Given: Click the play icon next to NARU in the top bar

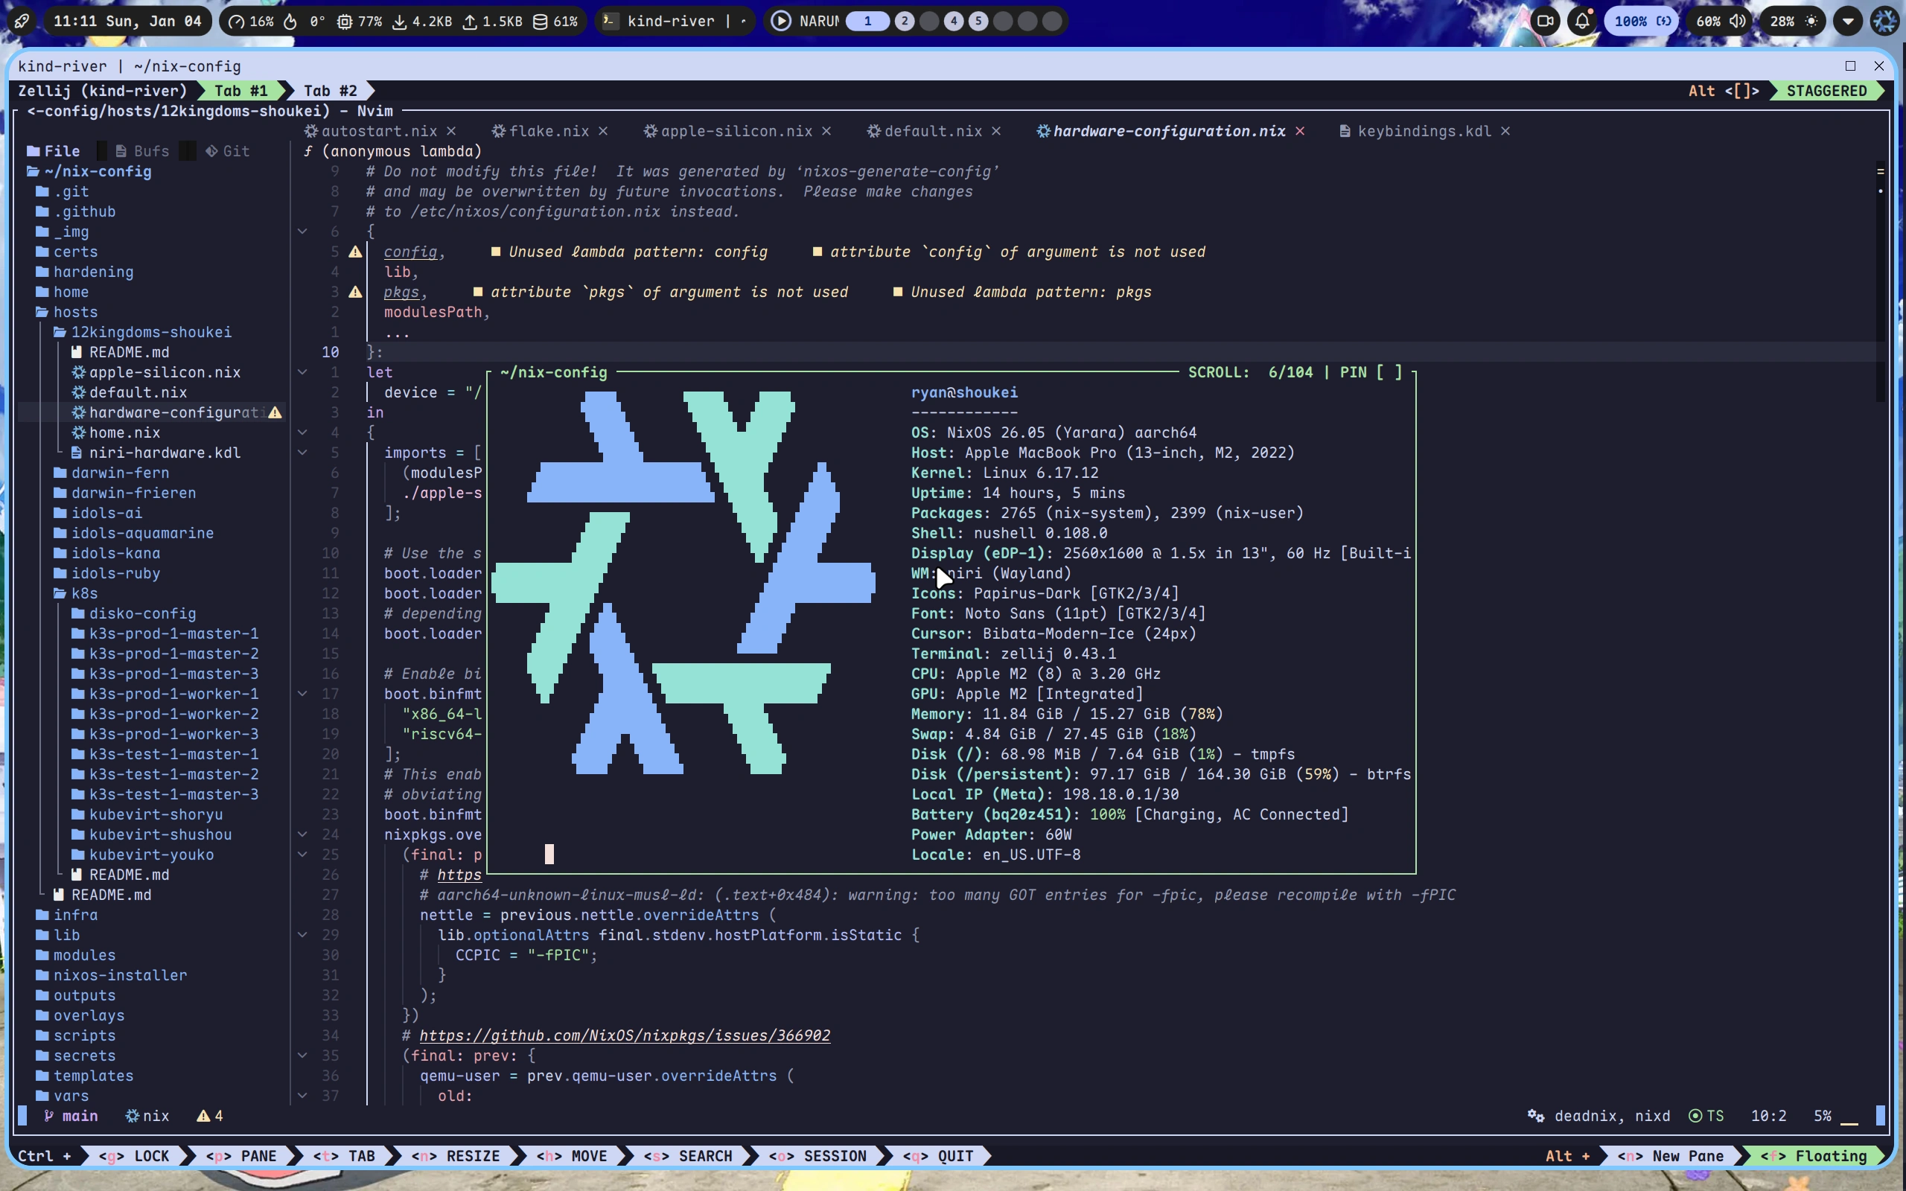Looking at the screenshot, I should pyautogui.click(x=780, y=22).
